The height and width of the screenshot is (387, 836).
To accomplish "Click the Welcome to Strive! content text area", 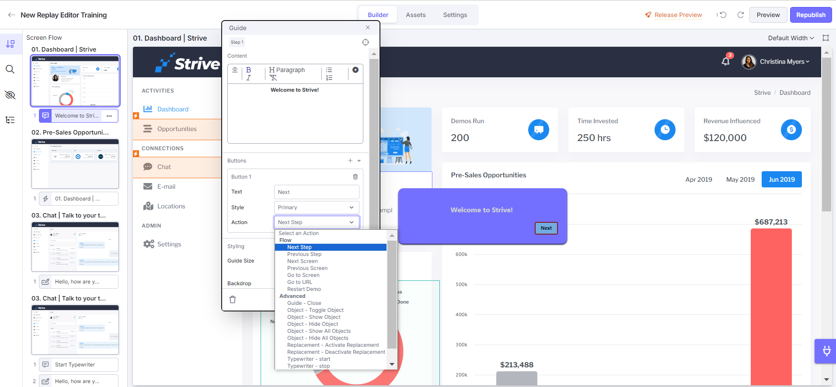I will 295,114.
